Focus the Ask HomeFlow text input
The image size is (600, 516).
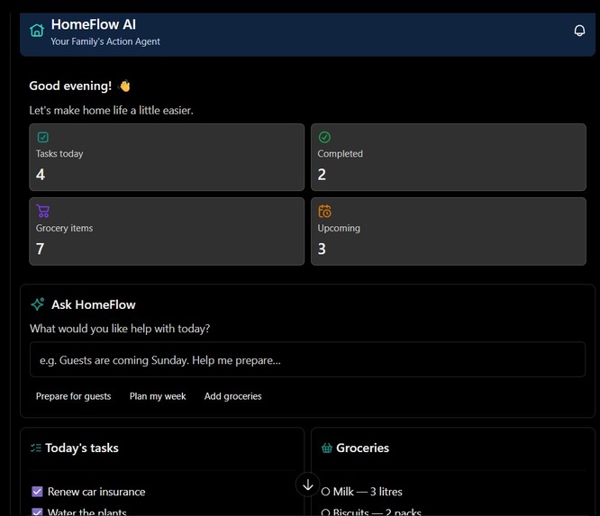[307, 359]
